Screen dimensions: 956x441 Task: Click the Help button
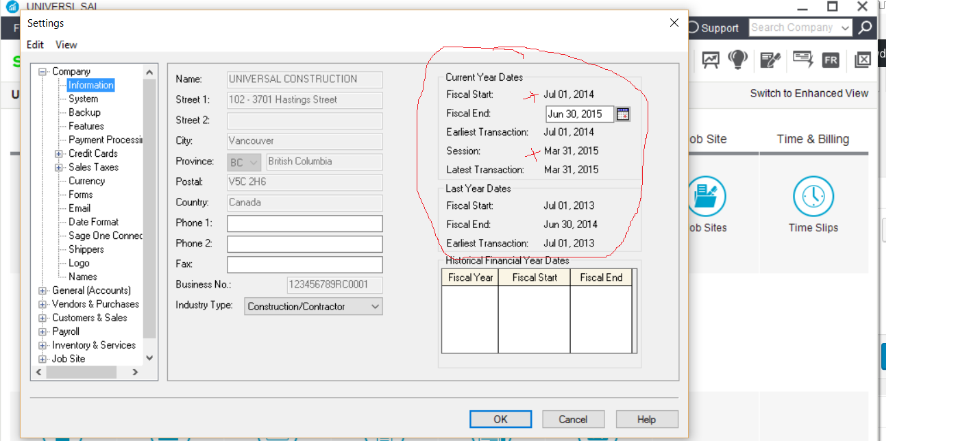click(647, 419)
